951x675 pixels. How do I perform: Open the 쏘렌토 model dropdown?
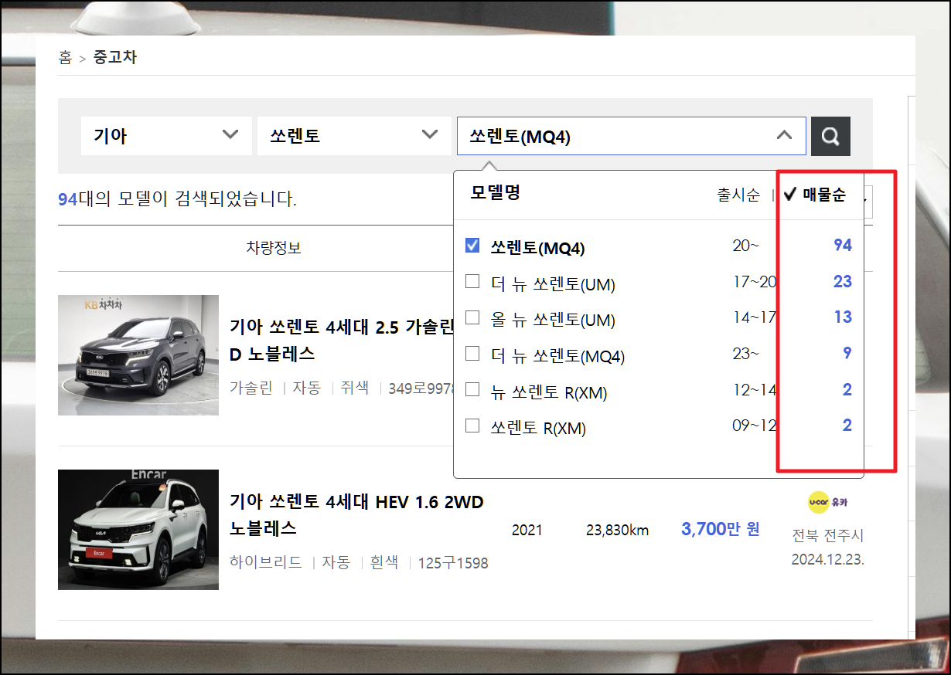coord(354,137)
